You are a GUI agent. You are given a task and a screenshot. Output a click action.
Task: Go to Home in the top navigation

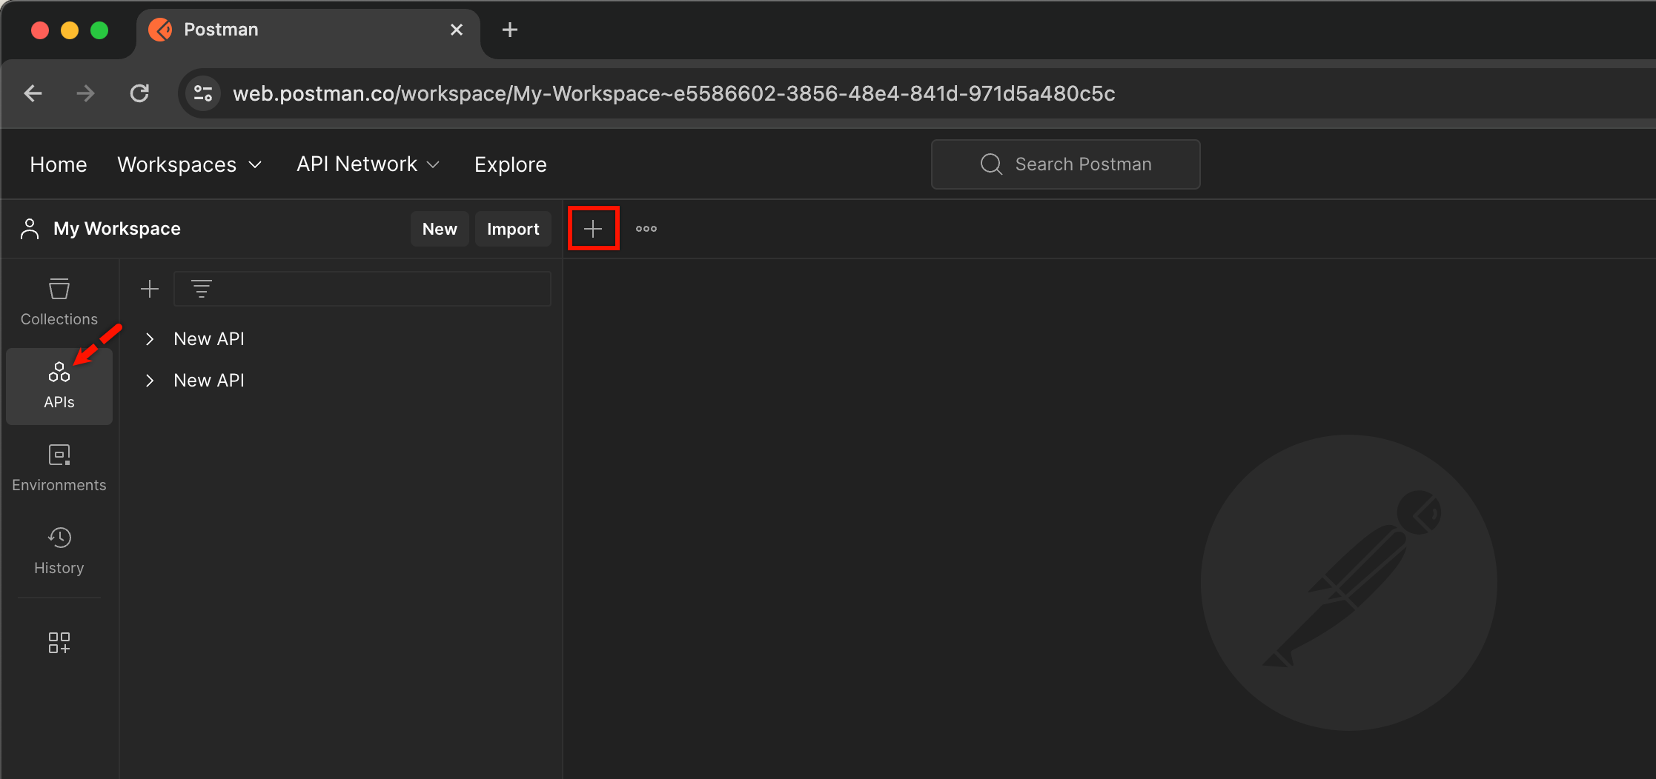coord(59,164)
